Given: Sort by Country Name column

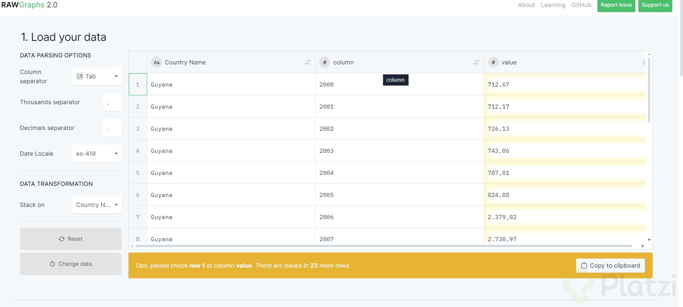Looking at the screenshot, I should point(308,62).
